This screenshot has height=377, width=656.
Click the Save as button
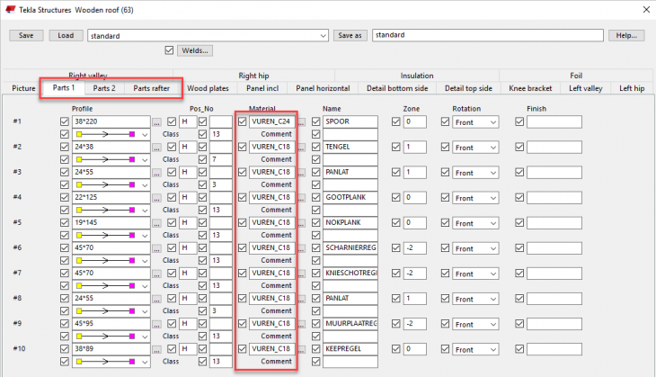pos(350,36)
